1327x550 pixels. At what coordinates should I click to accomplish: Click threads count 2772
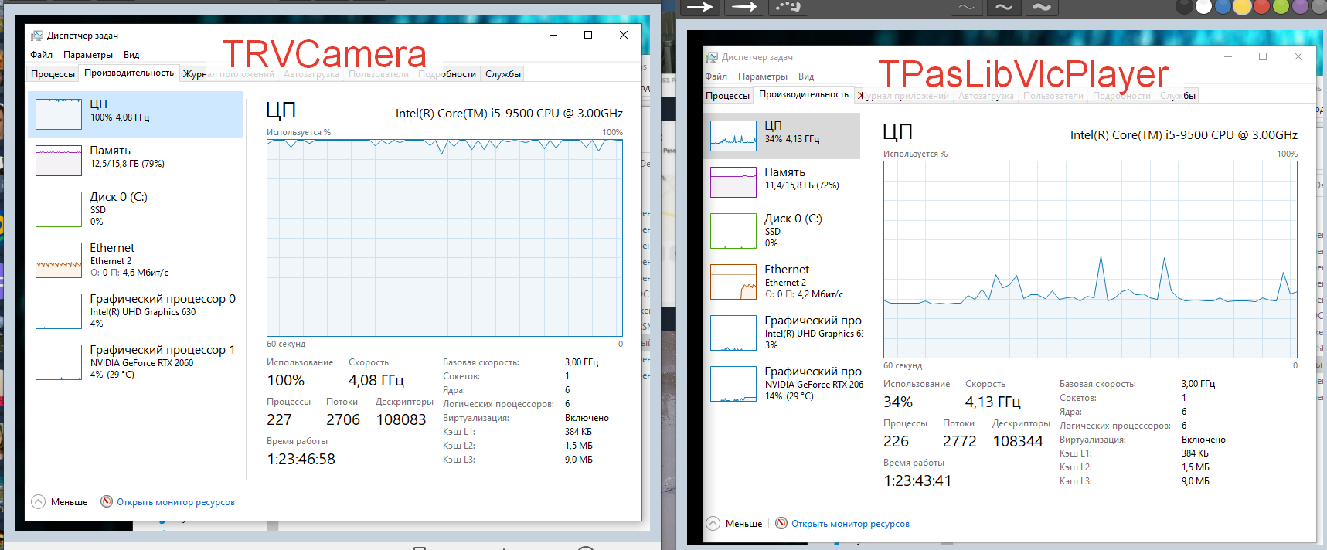(960, 441)
